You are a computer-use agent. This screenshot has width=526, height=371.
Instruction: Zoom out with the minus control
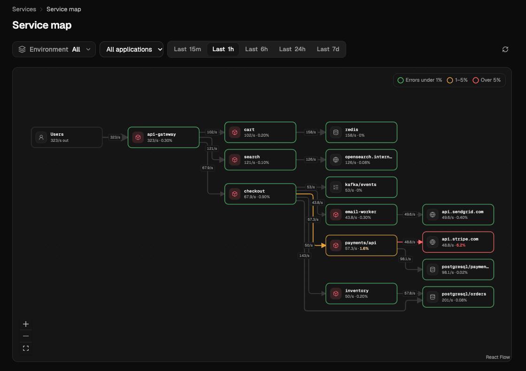pyautogui.click(x=26, y=336)
